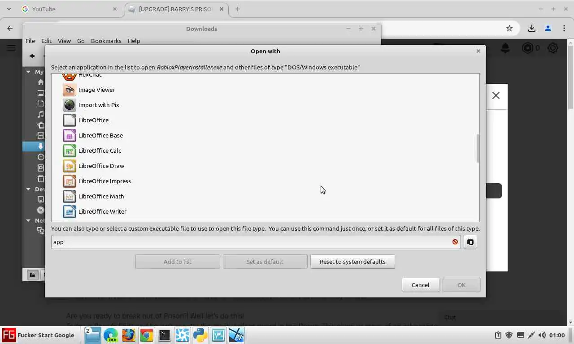574x344 pixels.
Task: Open the Go menu in Downloads
Action: [x=81, y=41]
